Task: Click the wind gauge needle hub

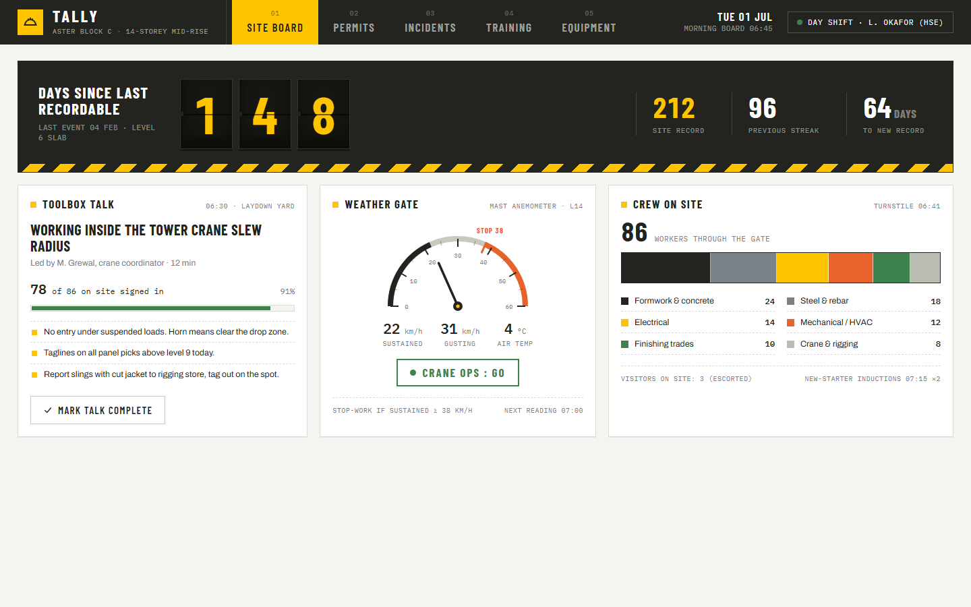Action: click(x=457, y=306)
